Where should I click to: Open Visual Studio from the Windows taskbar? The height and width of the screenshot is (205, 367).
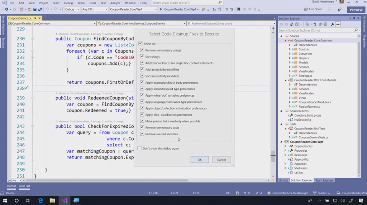click(x=64, y=201)
